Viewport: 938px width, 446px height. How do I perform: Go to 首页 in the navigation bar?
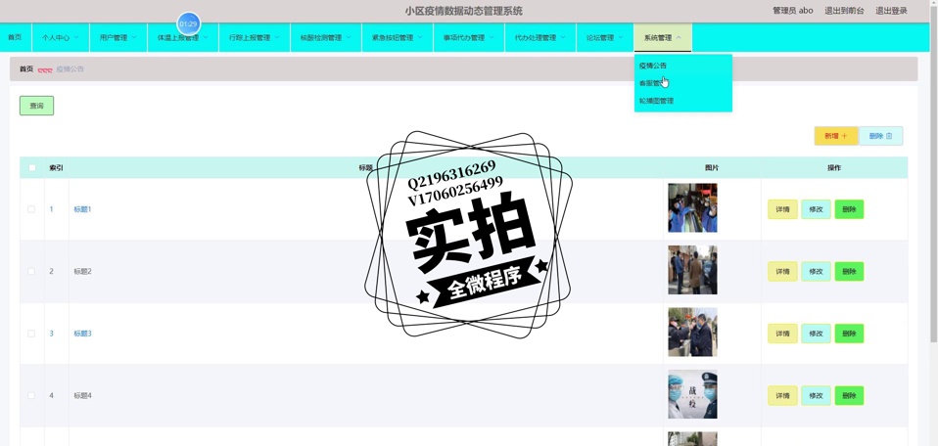point(15,38)
